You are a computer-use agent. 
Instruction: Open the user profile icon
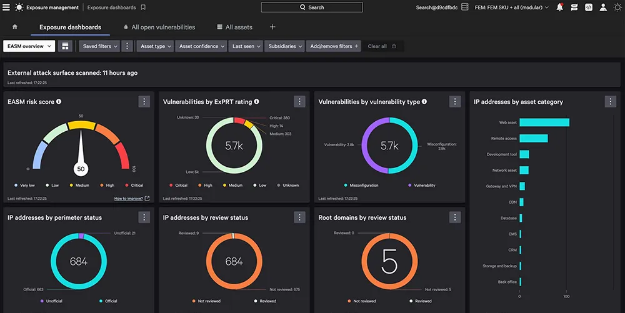pyautogui.click(x=603, y=7)
